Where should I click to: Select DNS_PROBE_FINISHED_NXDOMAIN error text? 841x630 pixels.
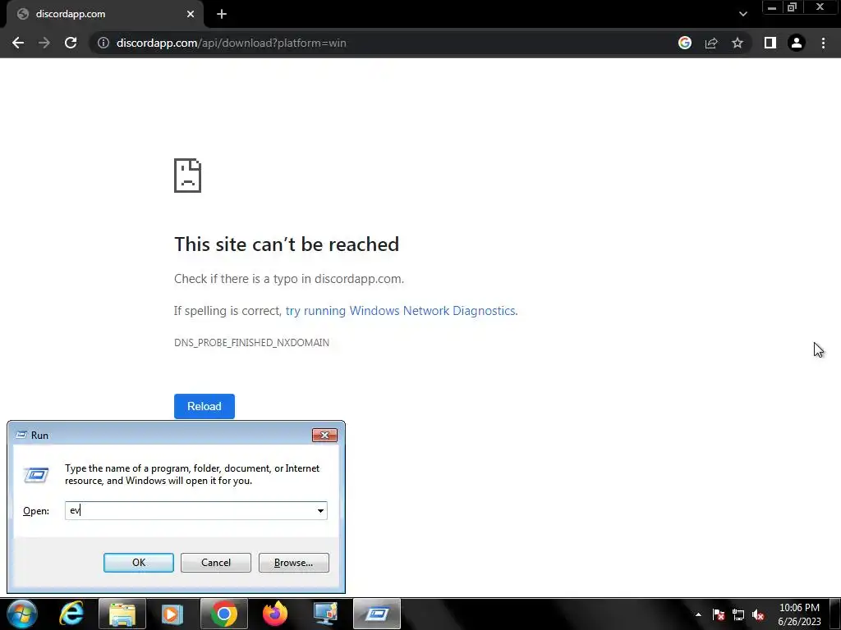click(251, 342)
